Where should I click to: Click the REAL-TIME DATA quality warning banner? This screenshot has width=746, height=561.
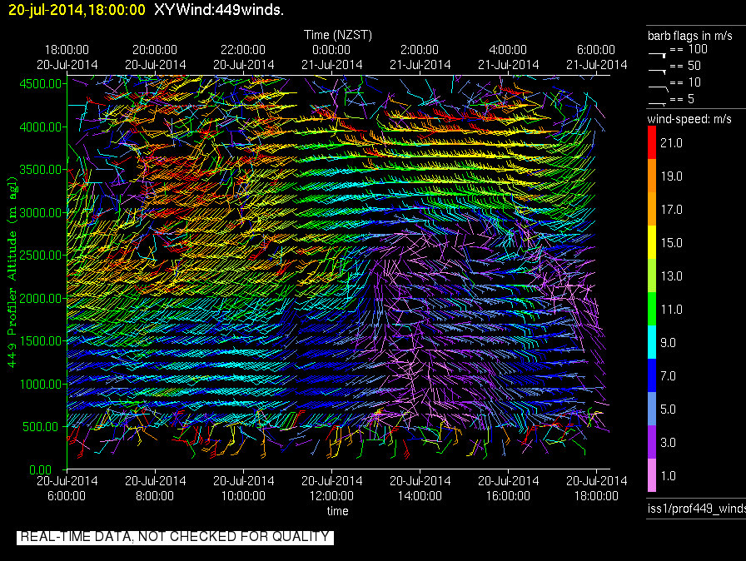175,537
